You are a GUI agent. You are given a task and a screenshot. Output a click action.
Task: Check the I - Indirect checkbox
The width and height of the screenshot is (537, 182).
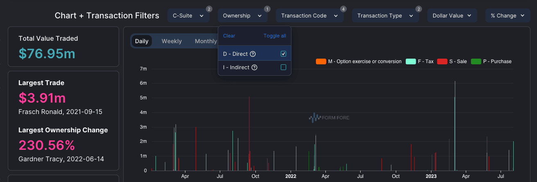pyautogui.click(x=283, y=68)
